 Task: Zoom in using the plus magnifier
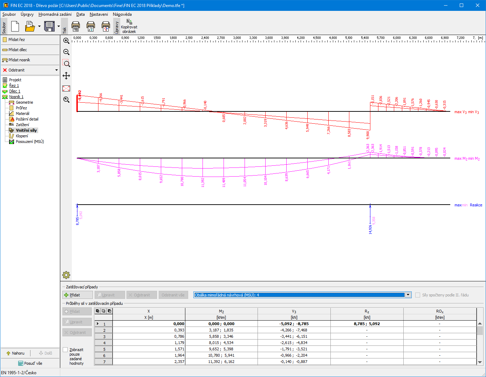[x=66, y=41]
